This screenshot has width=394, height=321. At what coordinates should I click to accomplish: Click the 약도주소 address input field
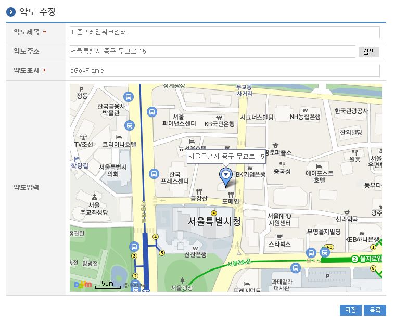tap(212, 51)
